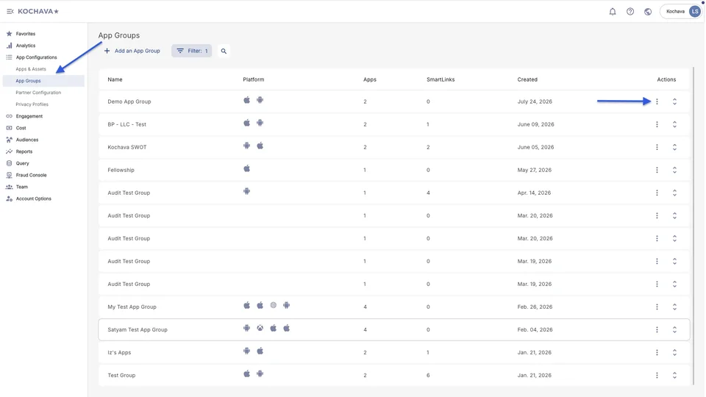Image resolution: width=706 pixels, height=397 pixels.
Task: Collapse the sidebar using the hamburger icon
Action: 10,11
